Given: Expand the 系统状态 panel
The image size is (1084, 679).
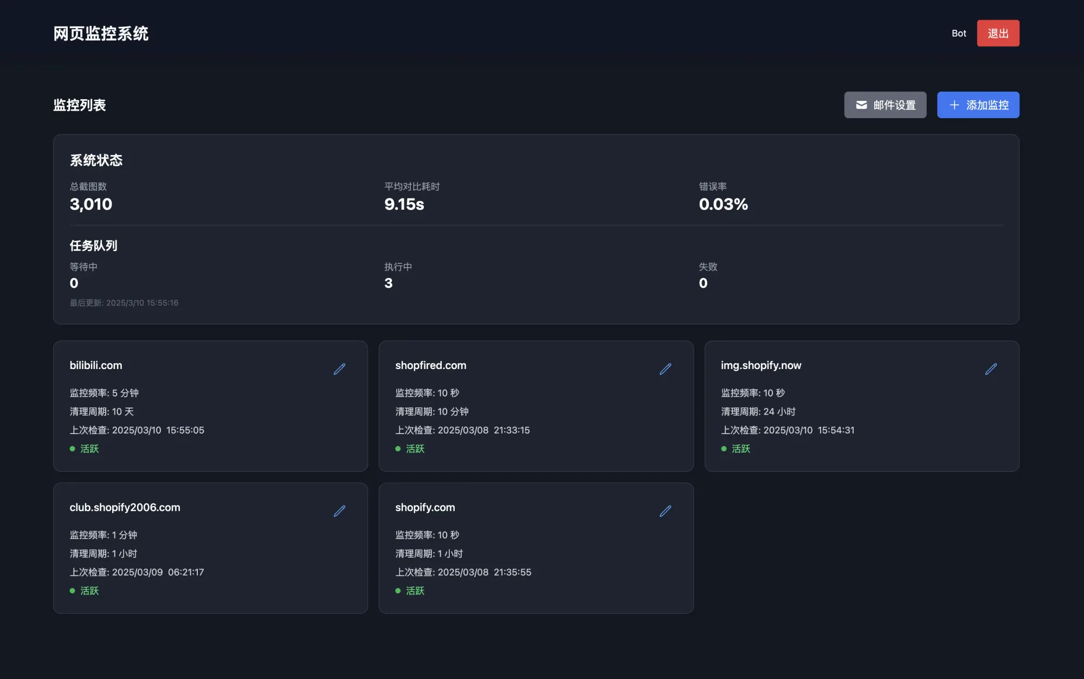Looking at the screenshot, I should pos(96,160).
